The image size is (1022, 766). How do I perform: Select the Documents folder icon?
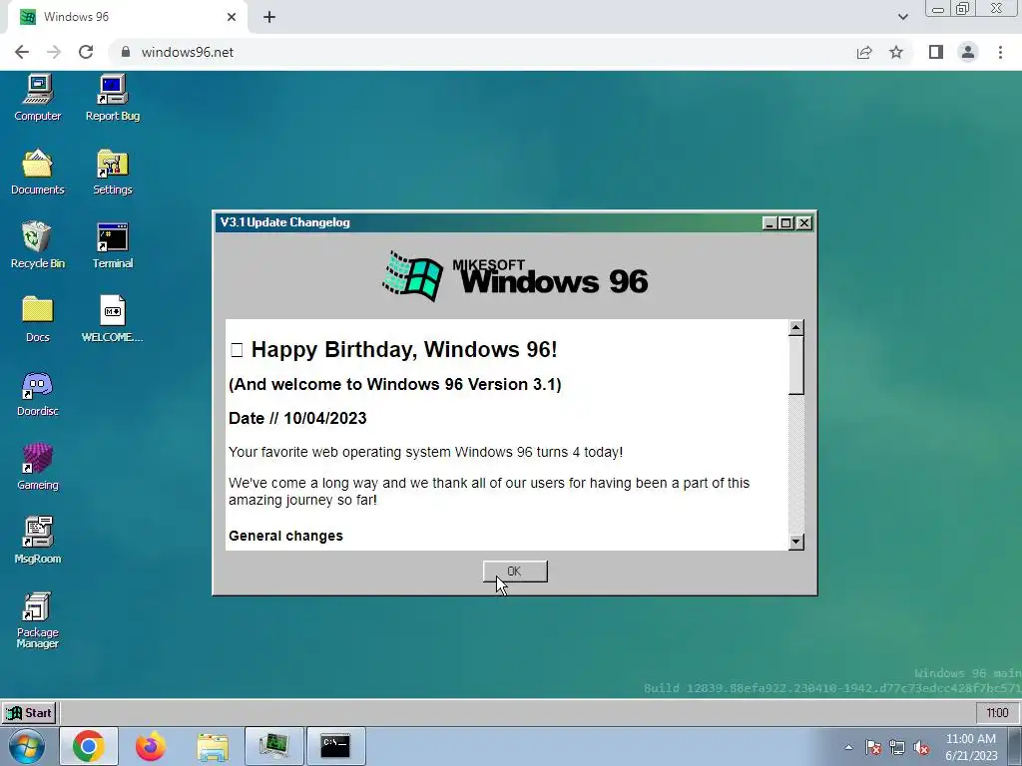click(37, 172)
